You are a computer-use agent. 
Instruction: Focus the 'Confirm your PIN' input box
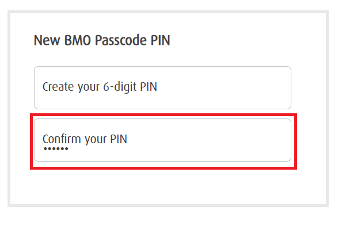click(x=162, y=140)
